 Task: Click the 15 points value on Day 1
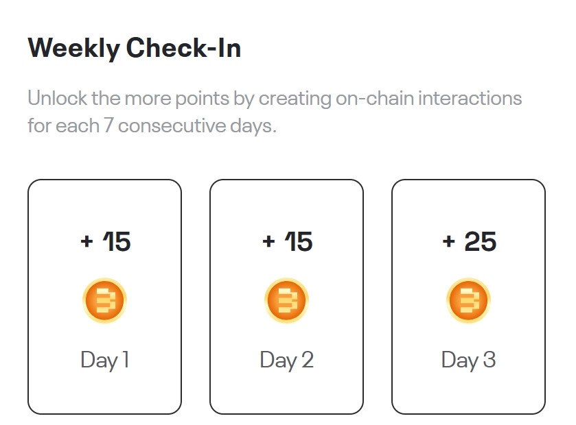tap(117, 241)
